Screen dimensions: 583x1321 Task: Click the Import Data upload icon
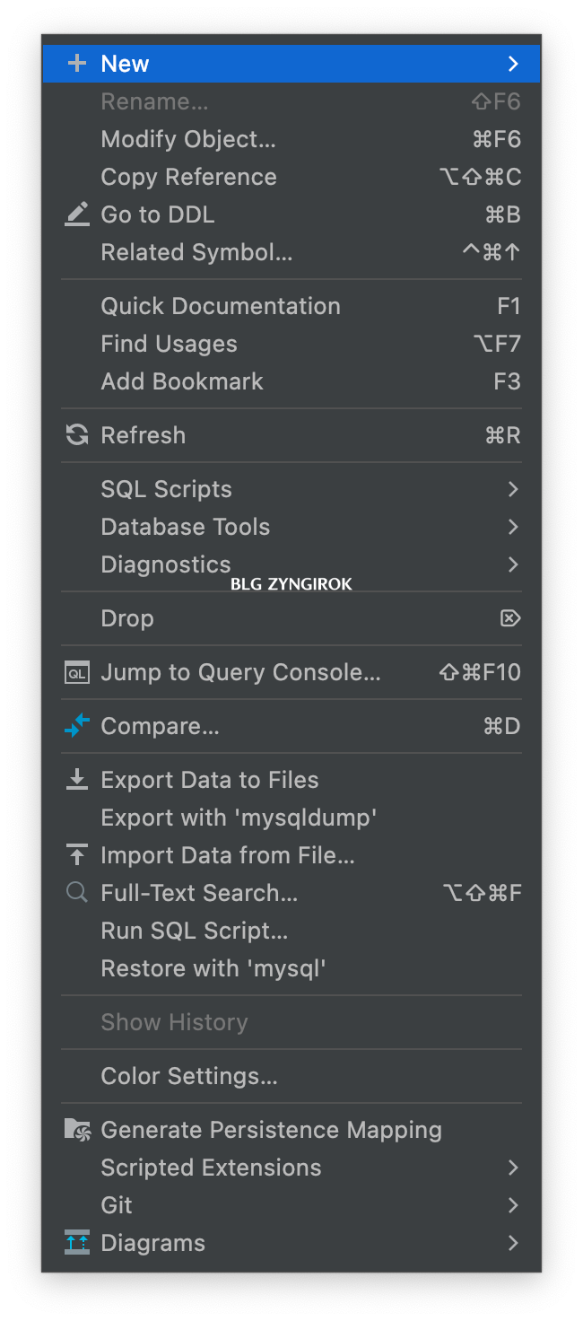tap(77, 855)
